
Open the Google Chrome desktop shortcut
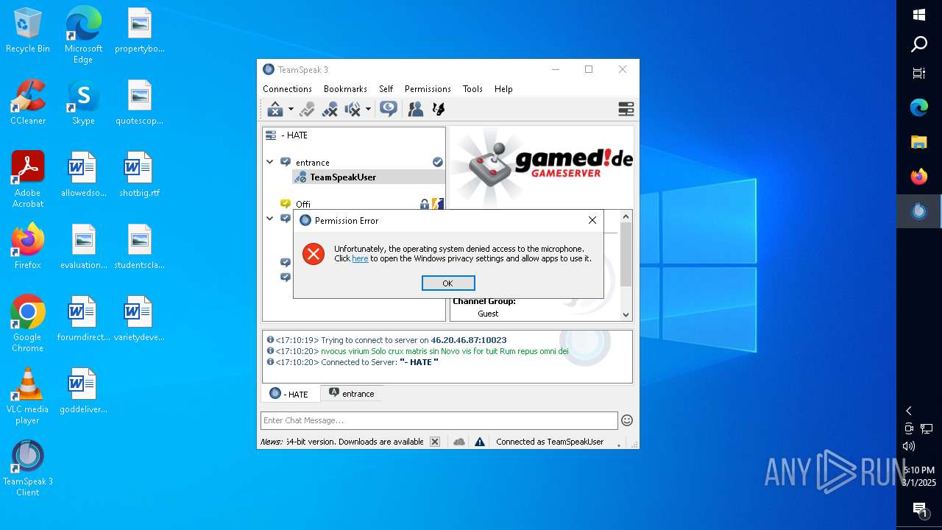28,324
